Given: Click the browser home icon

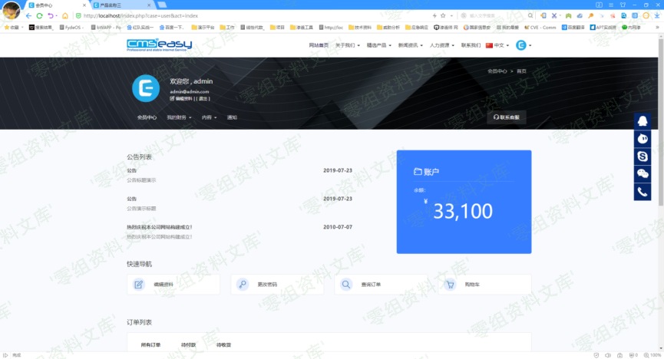Looking at the screenshot, I should tap(64, 15).
